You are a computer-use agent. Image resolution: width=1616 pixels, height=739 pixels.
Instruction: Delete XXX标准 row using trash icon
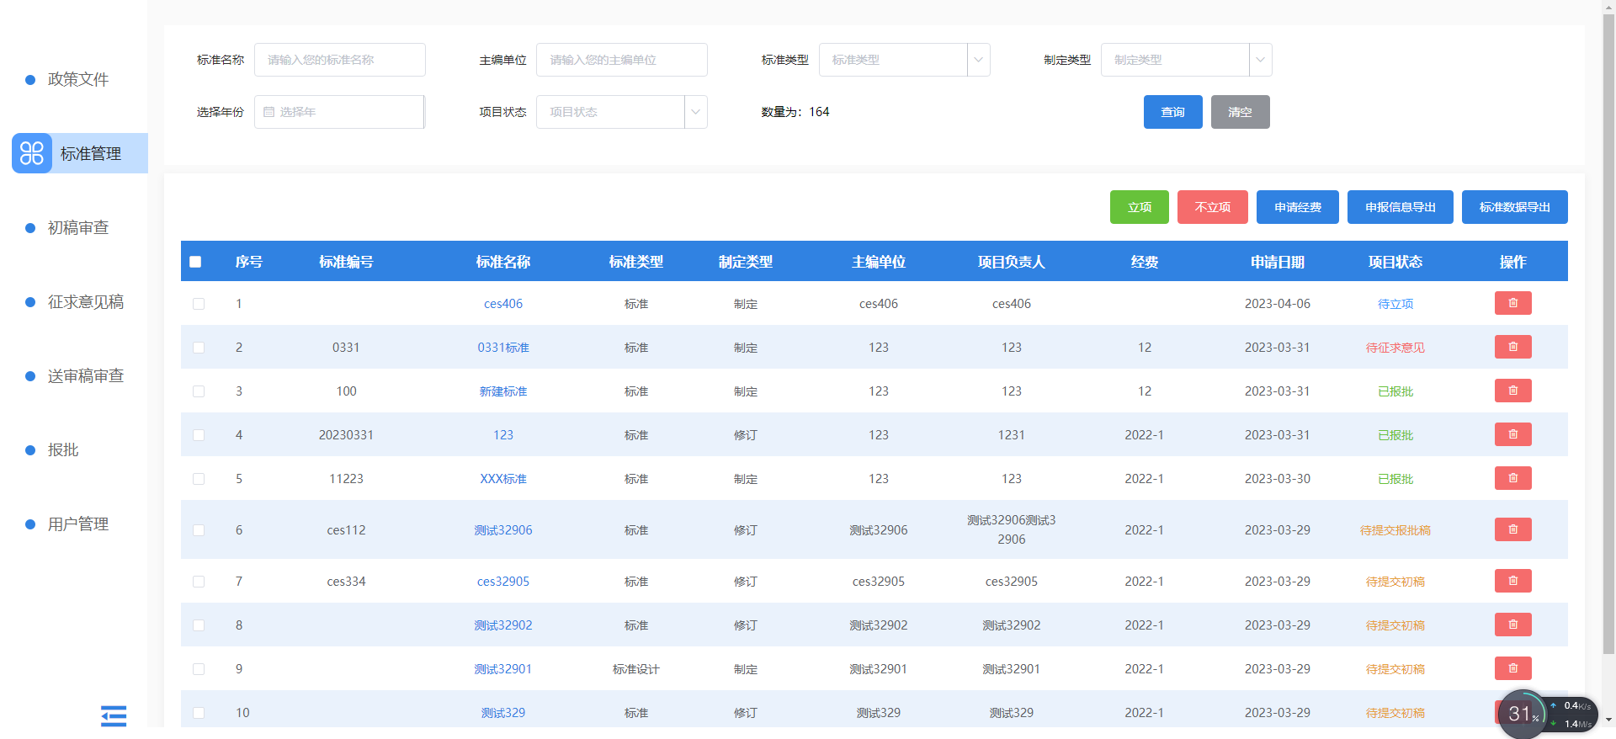1512,478
